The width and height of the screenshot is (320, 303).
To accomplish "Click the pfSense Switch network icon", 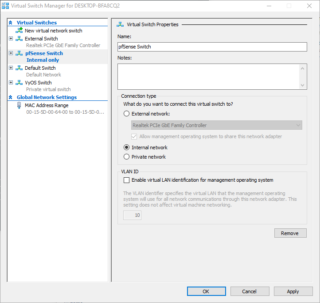I will [x=19, y=53].
